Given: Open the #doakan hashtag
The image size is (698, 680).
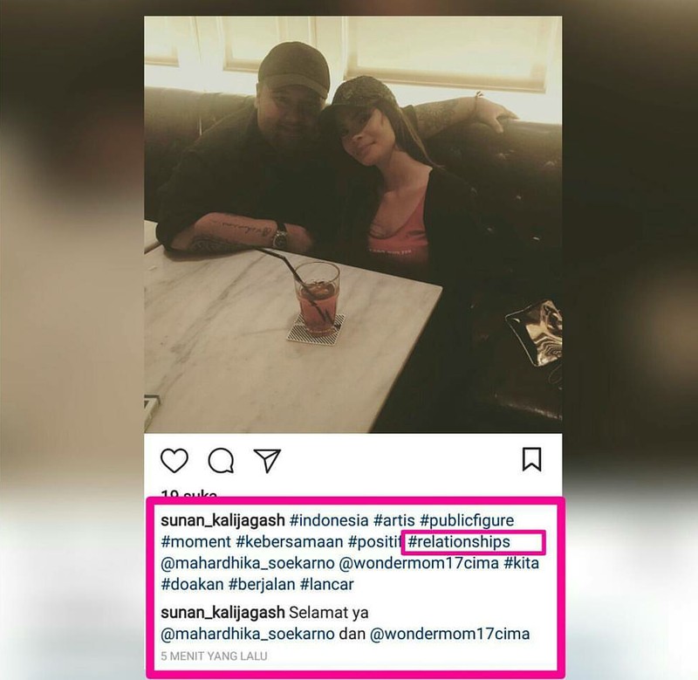Looking at the screenshot, I should point(192,584).
